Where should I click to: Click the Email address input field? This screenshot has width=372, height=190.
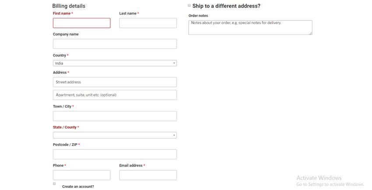(148, 175)
